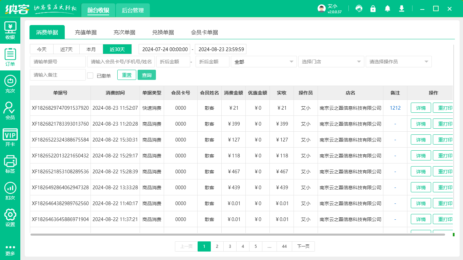This screenshot has height=260, width=463.
Task: Filter by 本月
Action: pyautogui.click(x=91, y=49)
